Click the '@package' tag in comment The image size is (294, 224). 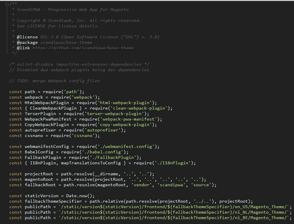point(27,43)
